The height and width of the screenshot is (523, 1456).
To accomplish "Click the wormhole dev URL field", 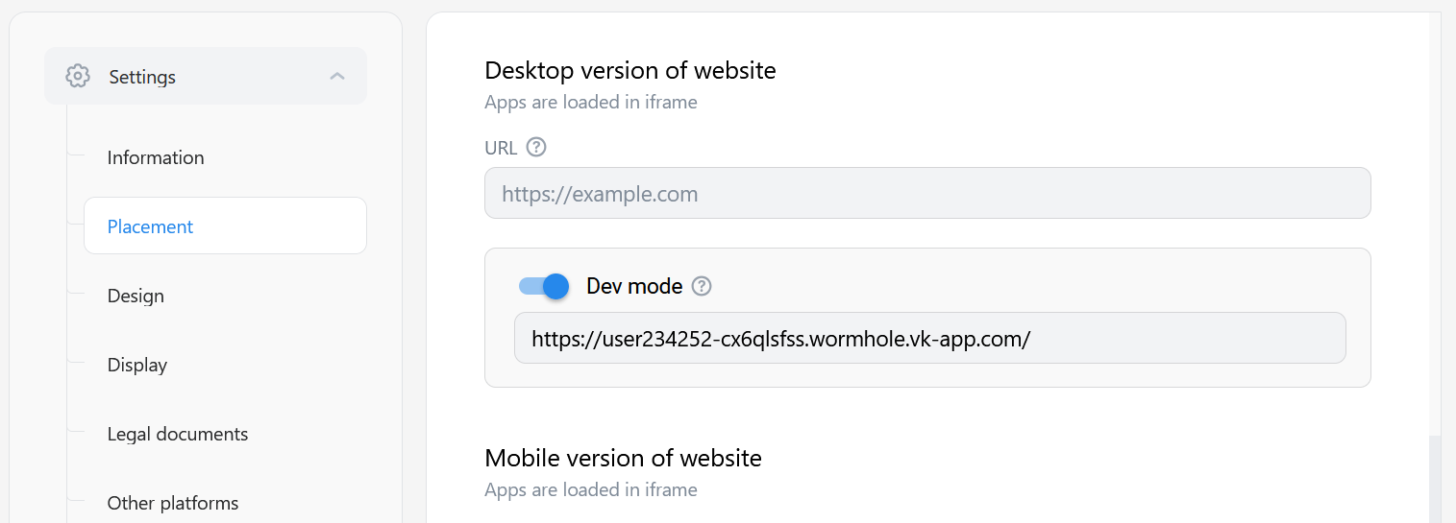I will [929, 338].
